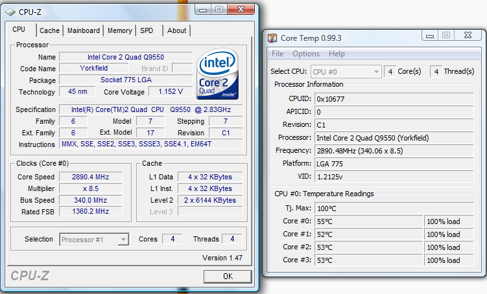Click the APICID value 0
This screenshot has width=487, height=294.
tap(394, 112)
